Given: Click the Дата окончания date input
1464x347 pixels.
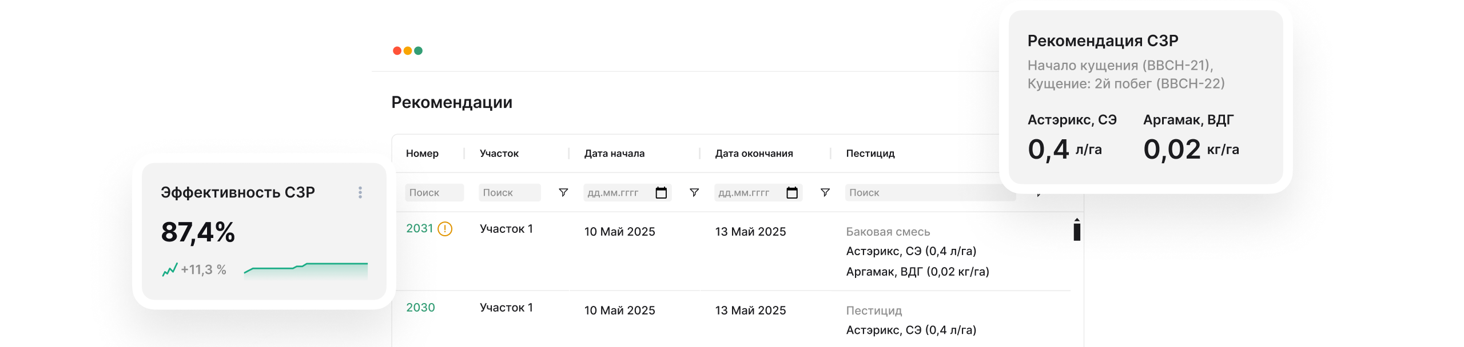Looking at the screenshot, I should (x=749, y=193).
